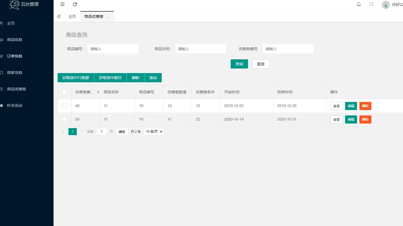Toggle the select-all header checkbox

pos(64,92)
